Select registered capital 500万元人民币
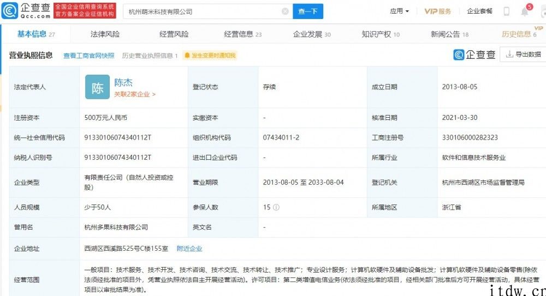546x296 pixels. [x=105, y=118]
